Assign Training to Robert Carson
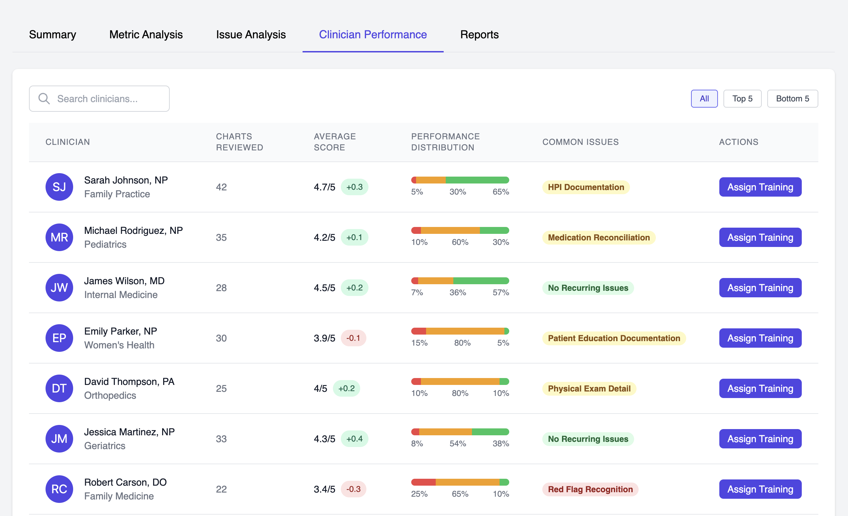This screenshot has height=516, width=848. [760, 489]
